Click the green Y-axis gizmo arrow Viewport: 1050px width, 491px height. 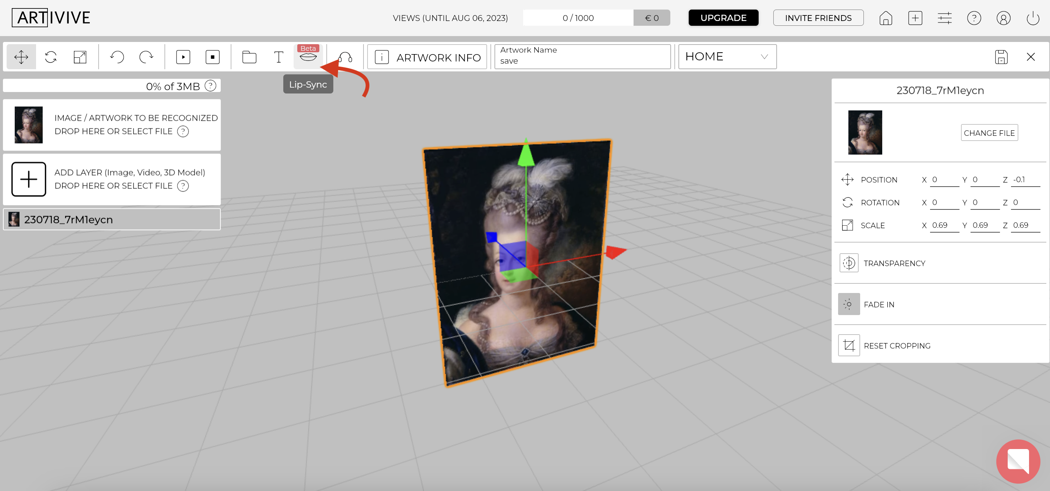coord(526,154)
